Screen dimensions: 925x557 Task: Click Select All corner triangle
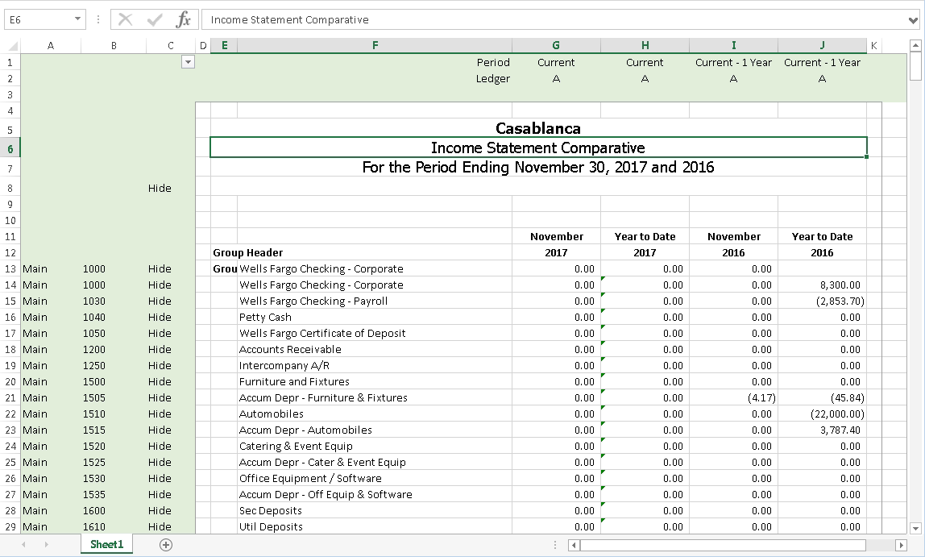pos(12,46)
